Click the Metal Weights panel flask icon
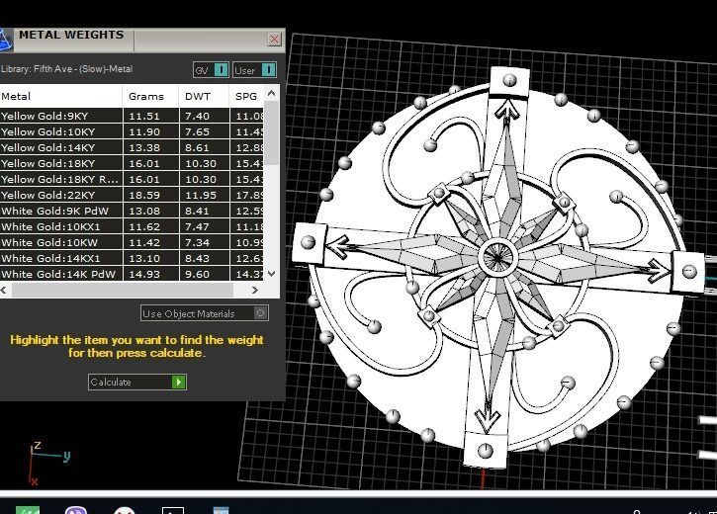 [6, 40]
